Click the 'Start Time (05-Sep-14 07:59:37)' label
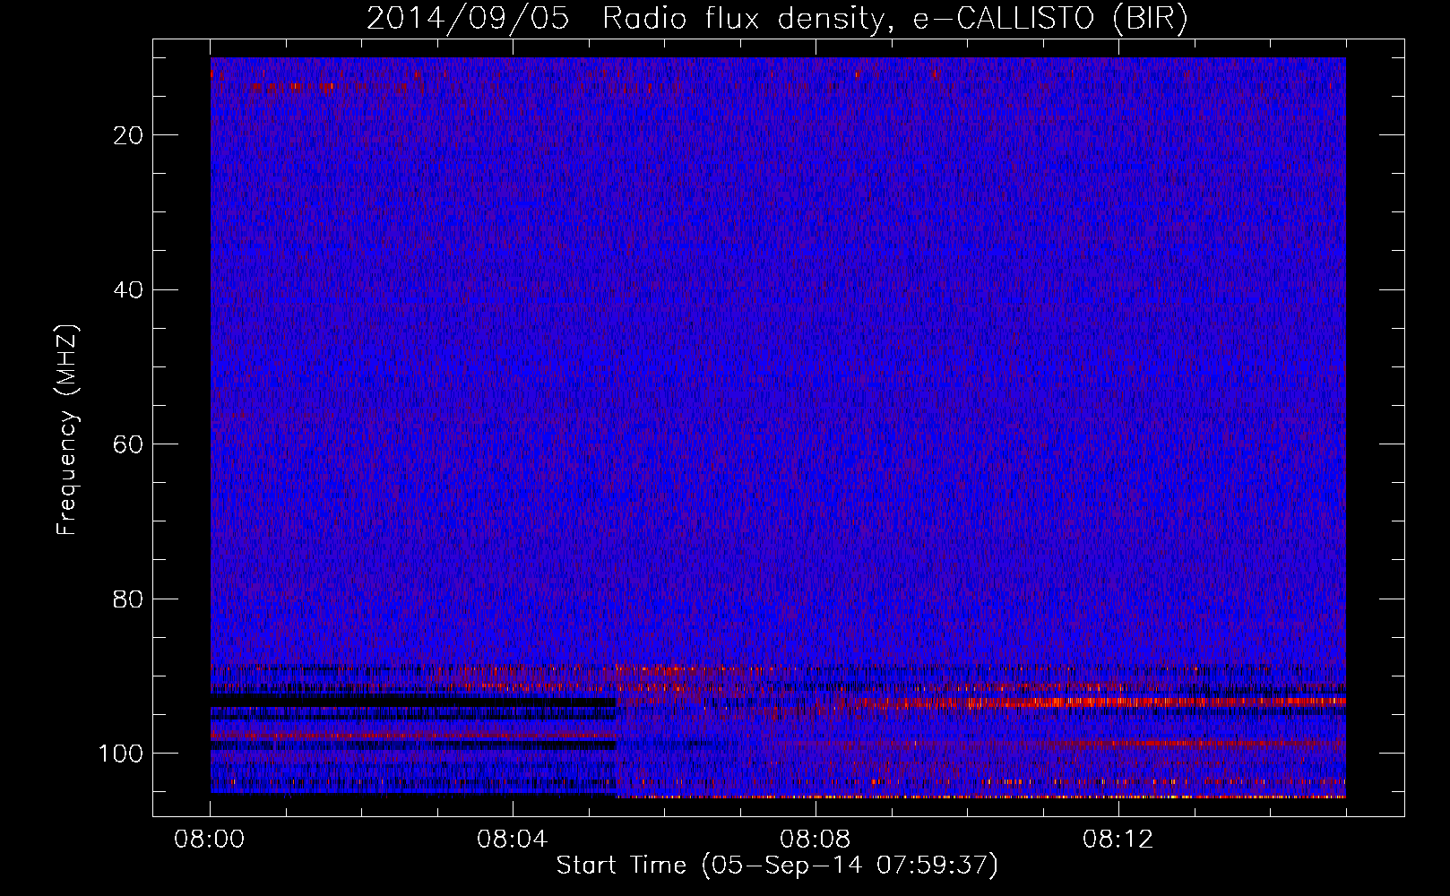 (777, 866)
